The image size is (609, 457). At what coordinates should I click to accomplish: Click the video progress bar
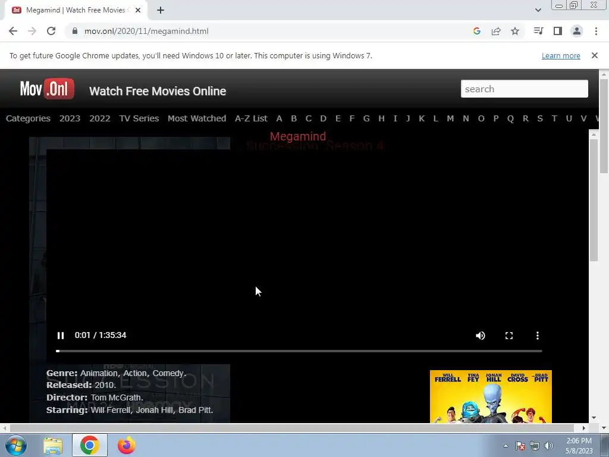[299, 351]
